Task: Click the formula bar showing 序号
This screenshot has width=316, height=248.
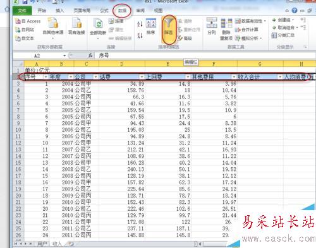Action: pos(205,56)
